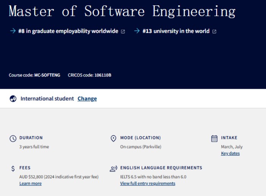Viewport: 266px width, 196px height.
Task: Click the speech icon for English Language Requirements
Action: coord(113,169)
